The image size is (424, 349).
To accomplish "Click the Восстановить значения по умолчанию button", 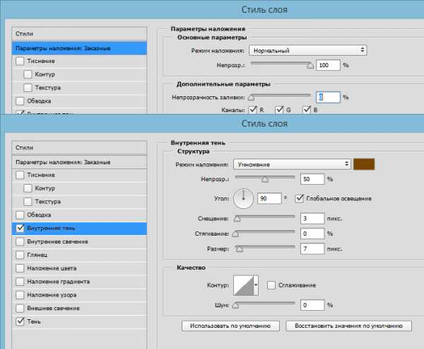I will click(348, 326).
